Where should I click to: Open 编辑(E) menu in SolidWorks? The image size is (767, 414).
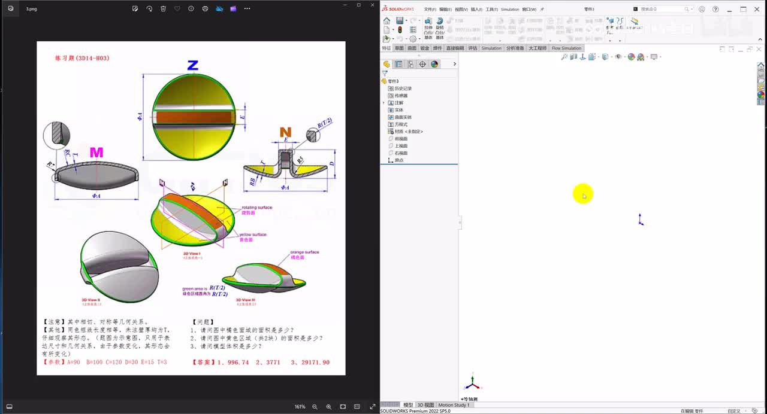click(x=445, y=10)
